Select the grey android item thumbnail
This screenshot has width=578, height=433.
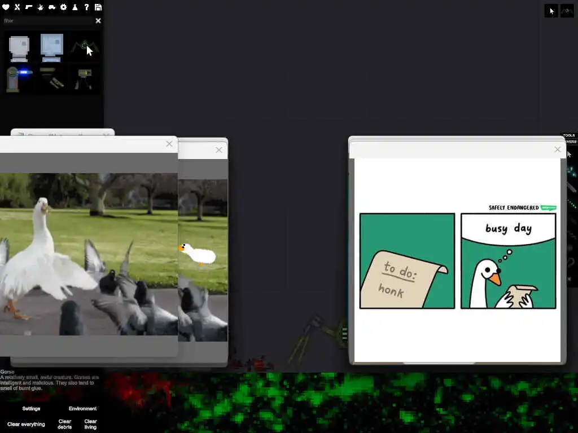coord(19,48)
